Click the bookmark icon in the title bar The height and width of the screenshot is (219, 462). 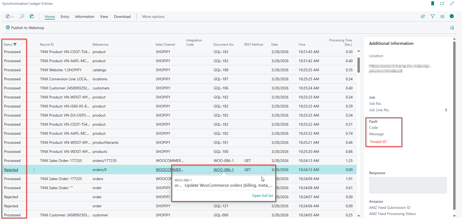(x=433, y=3)
